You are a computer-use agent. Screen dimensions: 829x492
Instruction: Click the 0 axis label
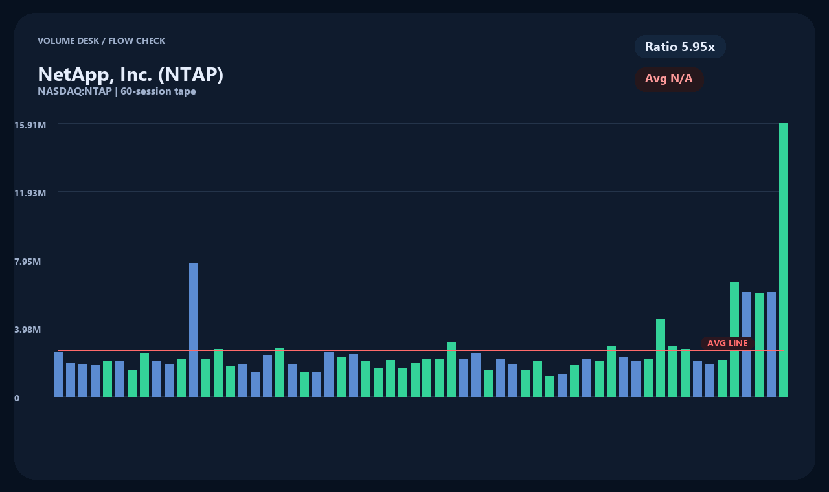(x=17, y=398)
